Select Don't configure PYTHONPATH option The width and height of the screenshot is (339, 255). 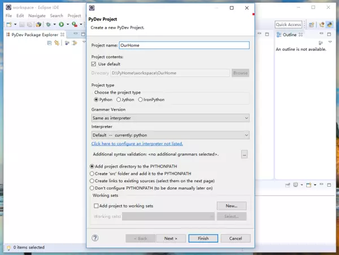pos(92,188)
